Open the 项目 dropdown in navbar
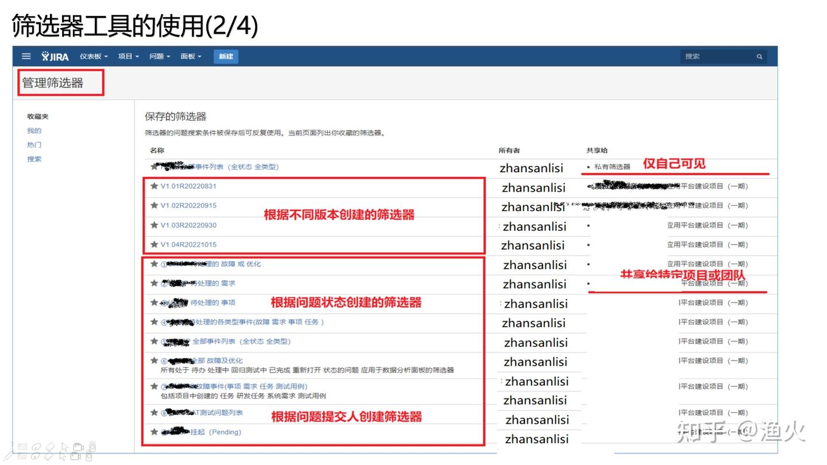 click(x=129, y=56)
